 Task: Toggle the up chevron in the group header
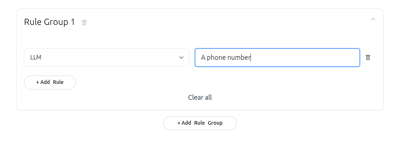click(x=373, y=19)
